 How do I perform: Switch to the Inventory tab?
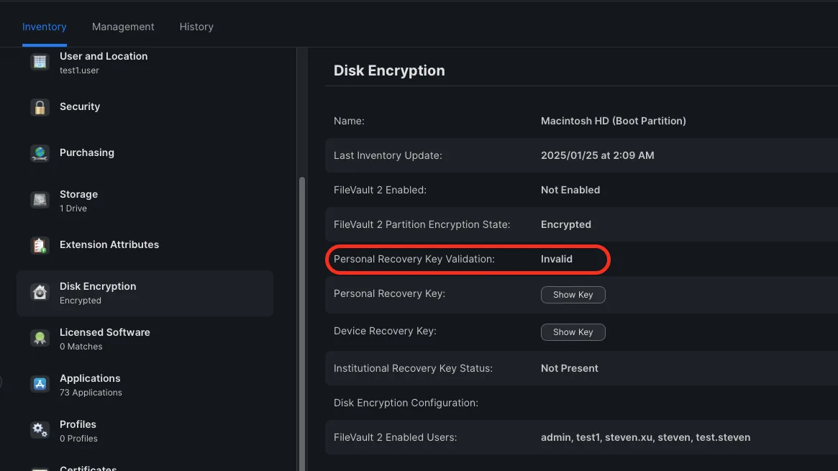[x=45, y=27]
